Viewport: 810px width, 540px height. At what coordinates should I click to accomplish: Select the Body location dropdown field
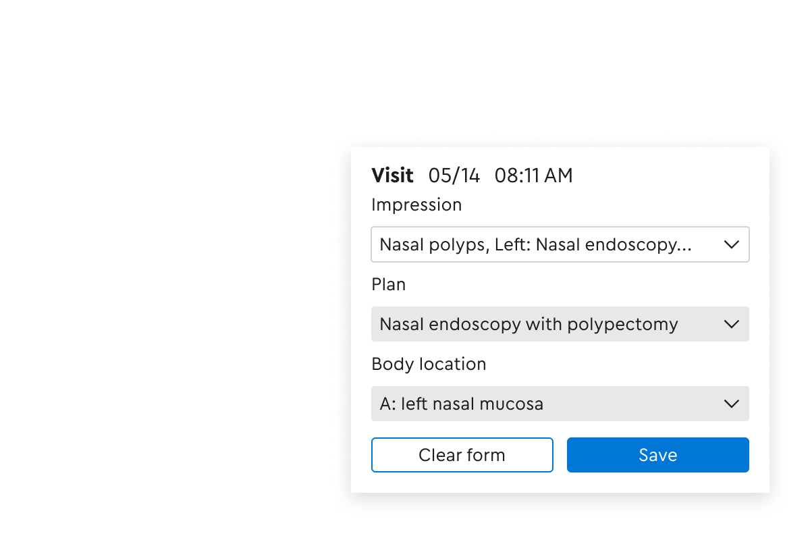pos(560,404)
